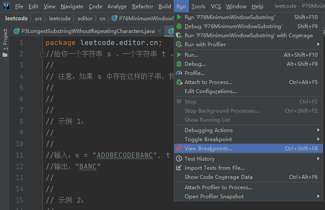
Task: Click the red View Breakpoints icon
Action: click(x=179, y=149)
